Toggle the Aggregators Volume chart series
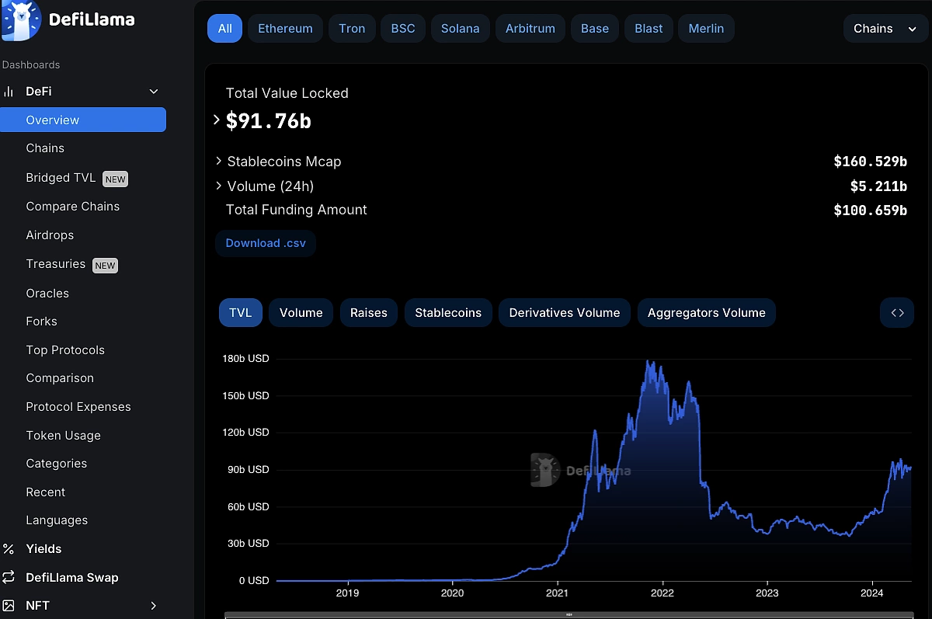The image size is (932, 619). point(707,313)
